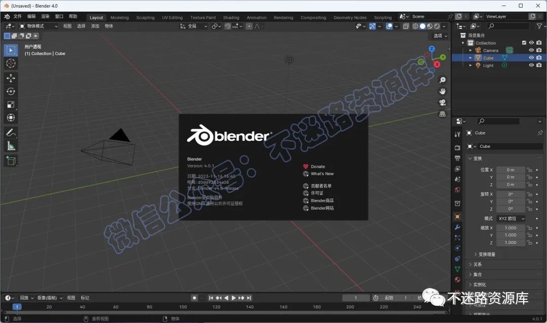Switch to wireframe viewport shading
Image resolution: width=547 pixels, height=323 pixels.
click(x=415, y=26)
